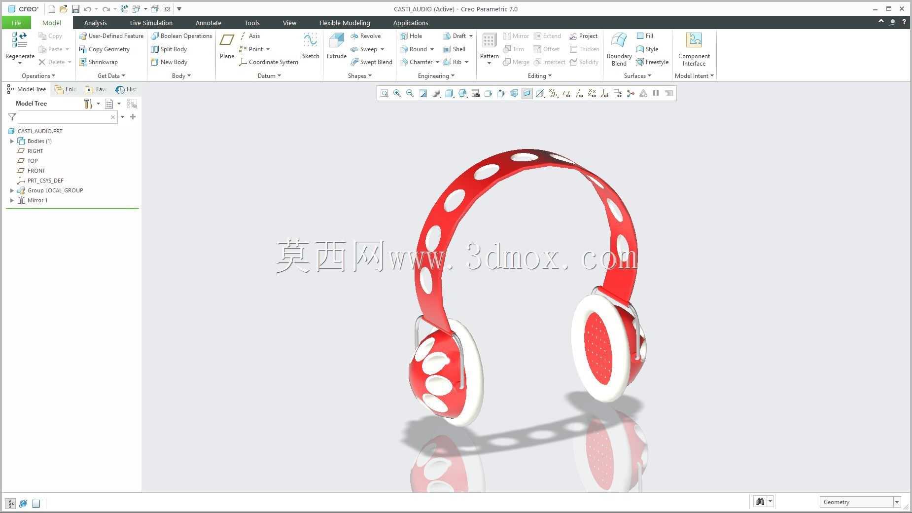Select the Shell tool

coord(454,49)
